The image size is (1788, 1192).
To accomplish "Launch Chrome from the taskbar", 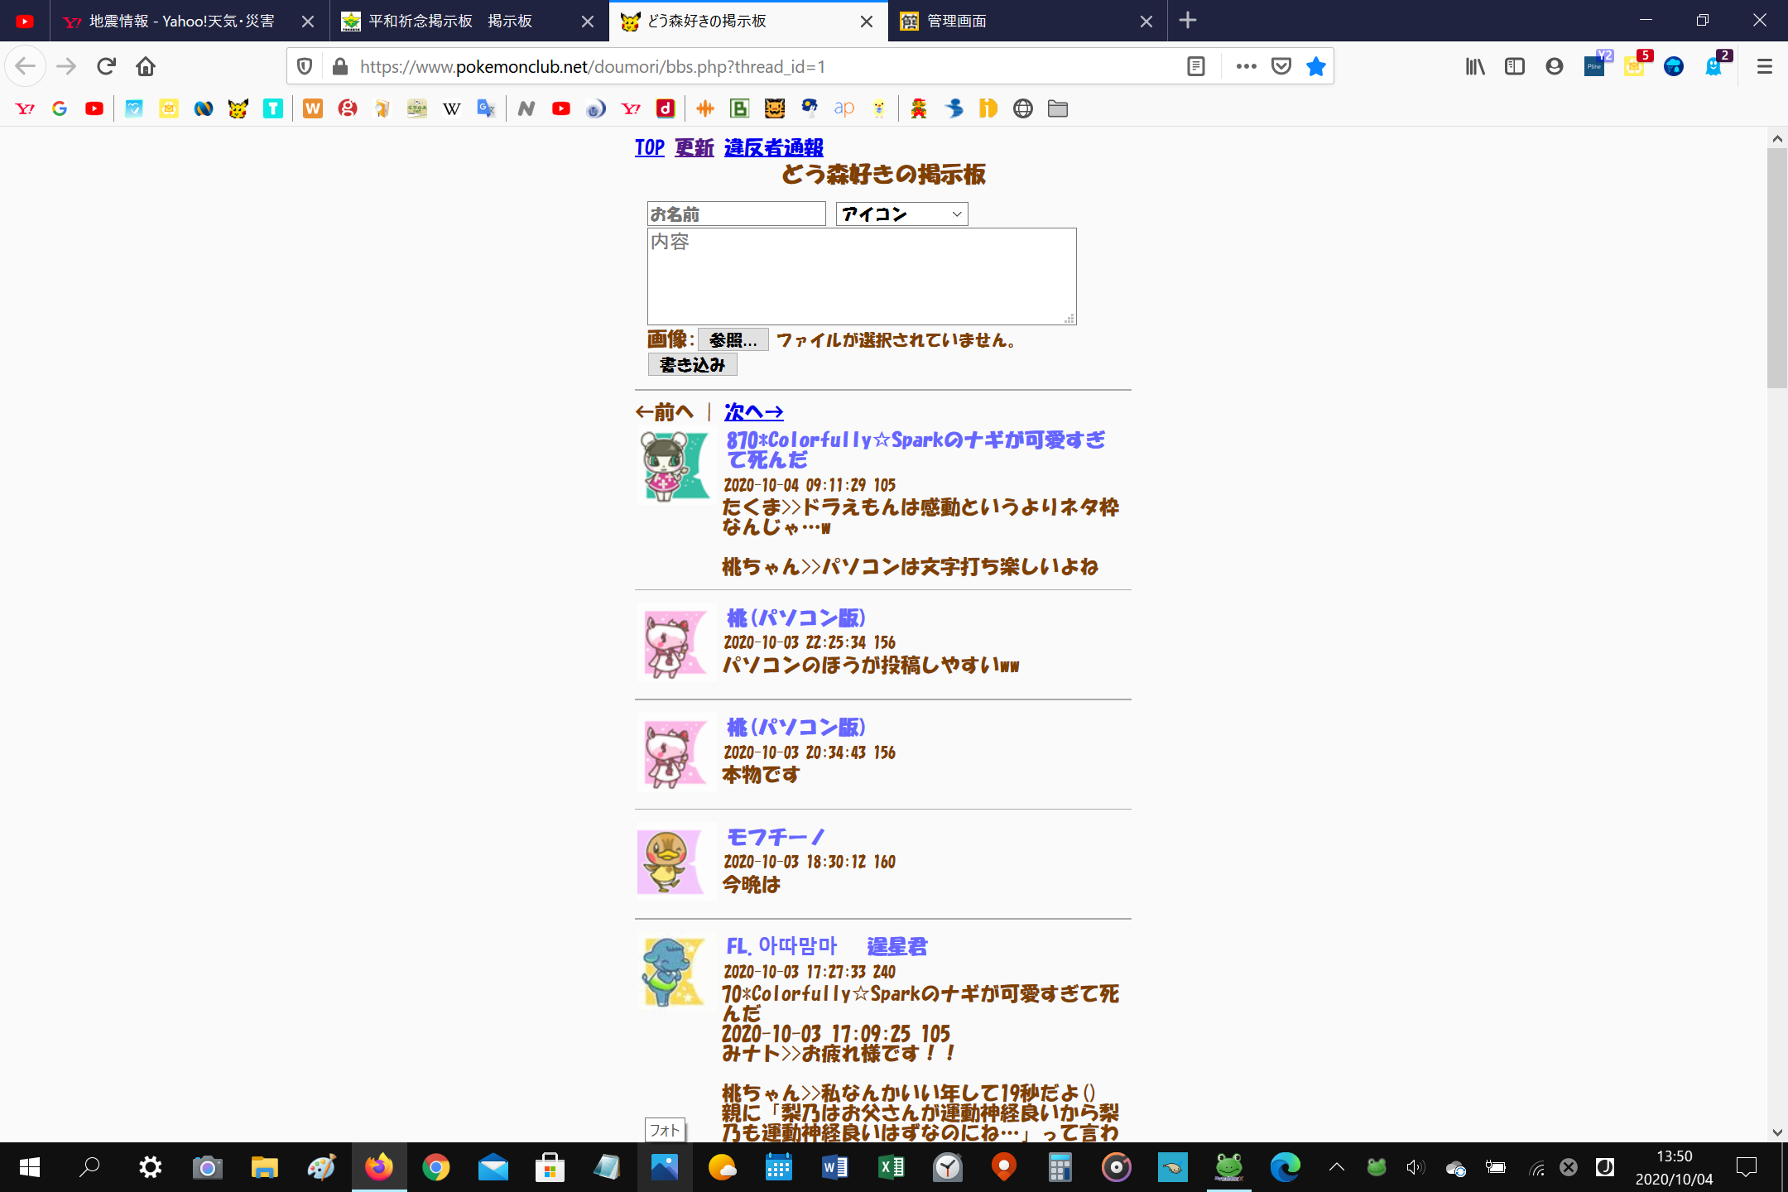I will 436,1167.
